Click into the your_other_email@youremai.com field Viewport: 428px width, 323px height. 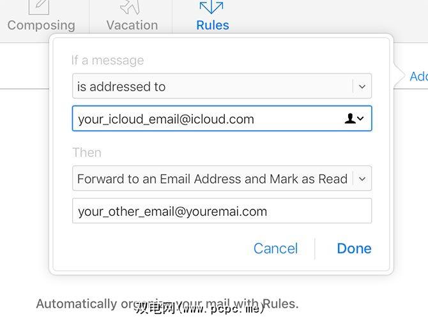tap(221, 211)
